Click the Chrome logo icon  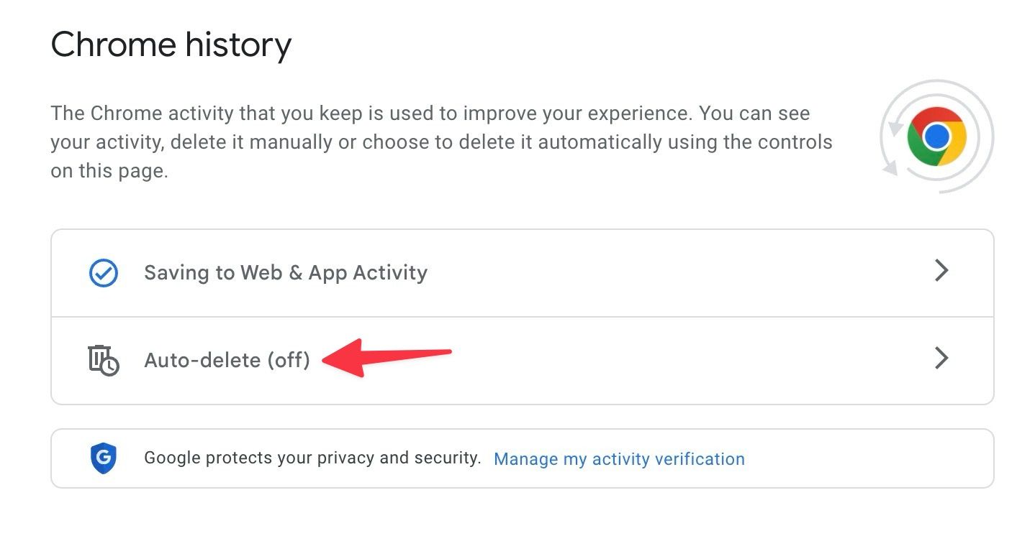(x=936, y=136)
